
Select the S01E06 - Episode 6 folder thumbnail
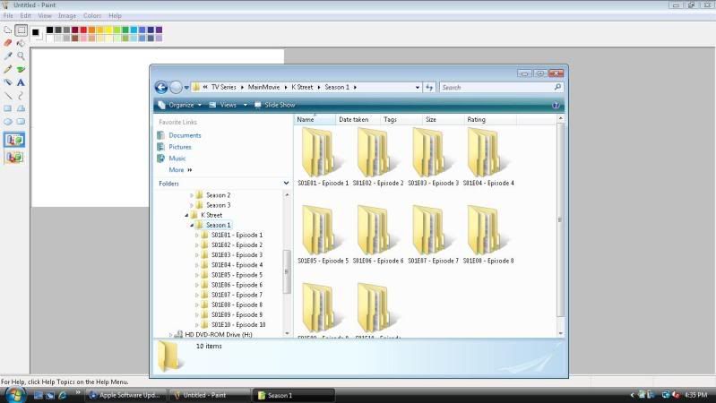pos(378,235)
